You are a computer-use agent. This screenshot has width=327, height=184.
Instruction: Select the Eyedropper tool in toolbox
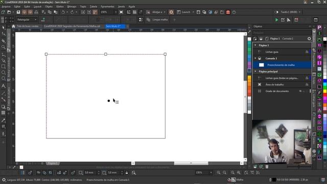[4, 121]
